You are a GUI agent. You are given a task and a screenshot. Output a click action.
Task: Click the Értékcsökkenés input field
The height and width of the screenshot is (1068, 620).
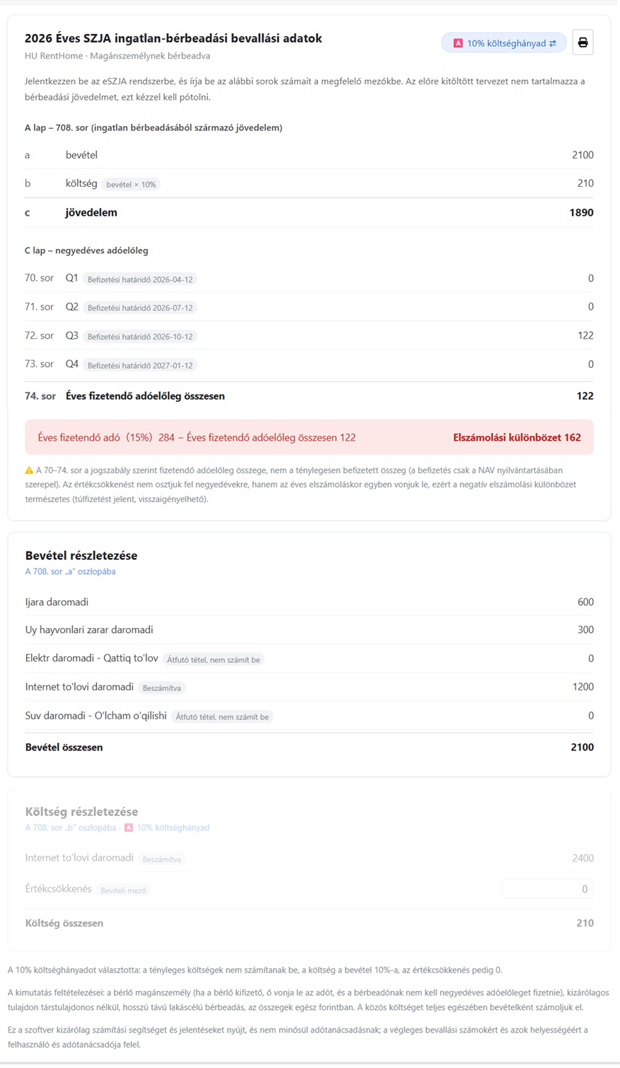[x=547, y=889]
